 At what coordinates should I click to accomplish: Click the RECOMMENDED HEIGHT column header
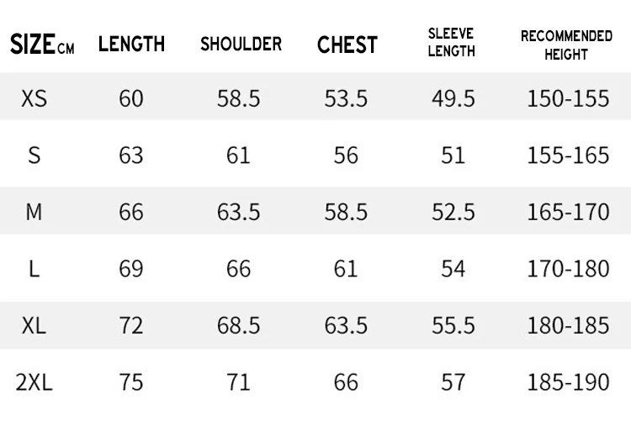[x=566, y=45]
